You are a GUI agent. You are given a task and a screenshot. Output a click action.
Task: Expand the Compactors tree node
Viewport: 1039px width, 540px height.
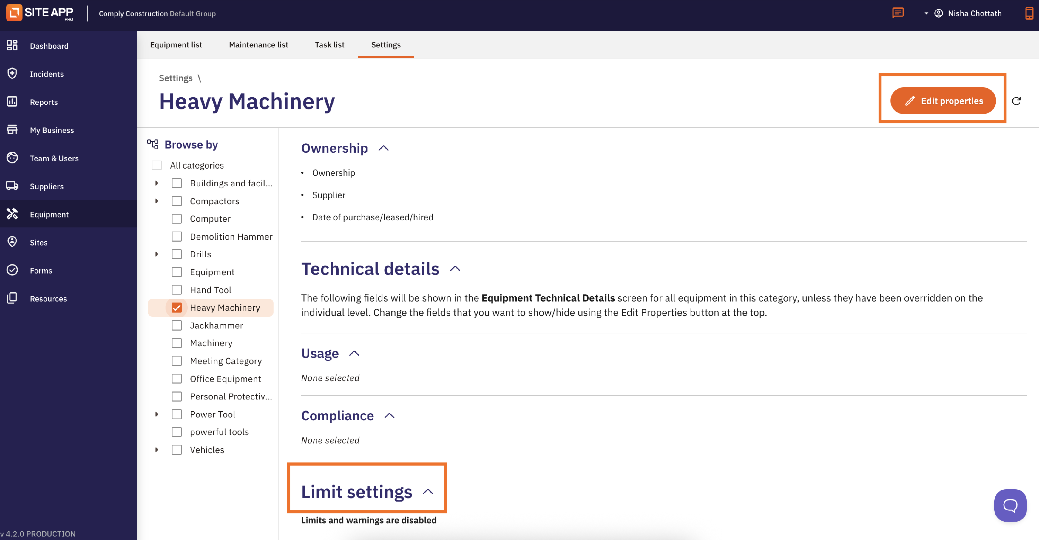(157, 201)
